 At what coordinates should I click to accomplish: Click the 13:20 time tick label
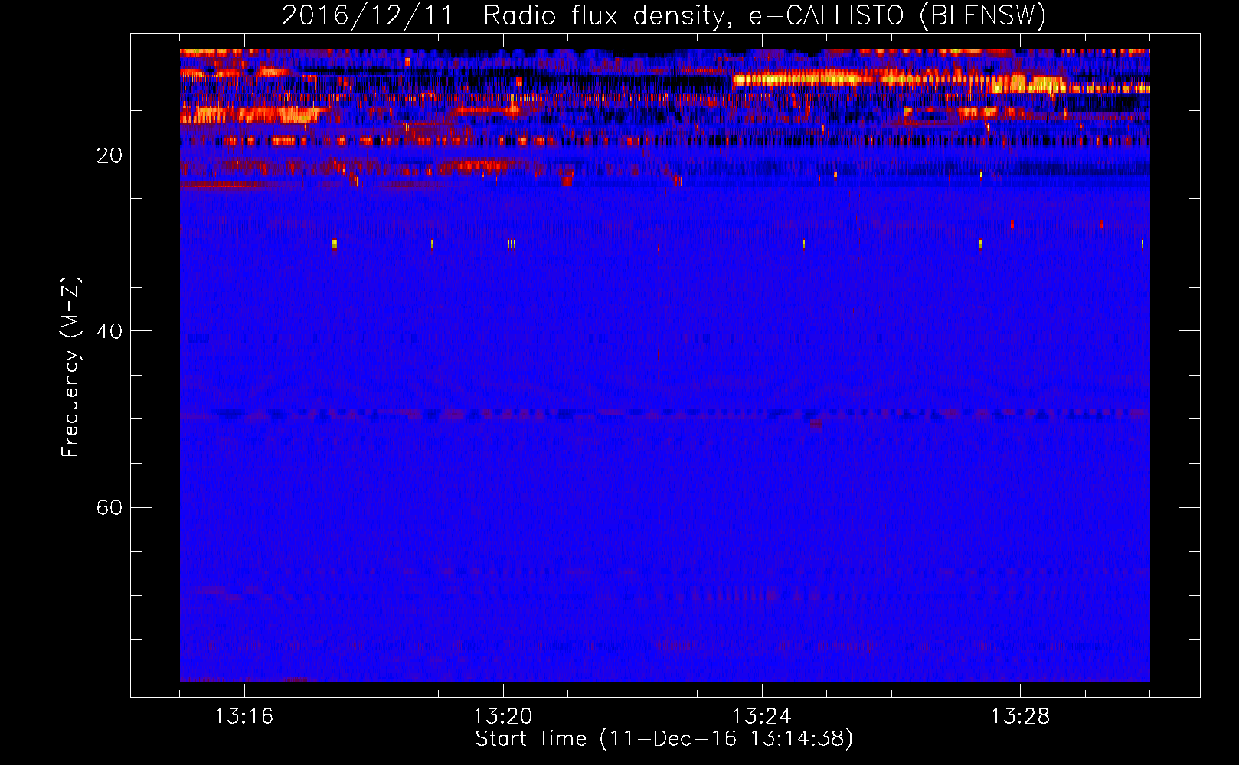502,716
